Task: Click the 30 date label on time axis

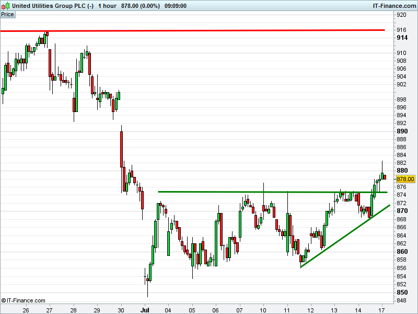Action: 121,310
